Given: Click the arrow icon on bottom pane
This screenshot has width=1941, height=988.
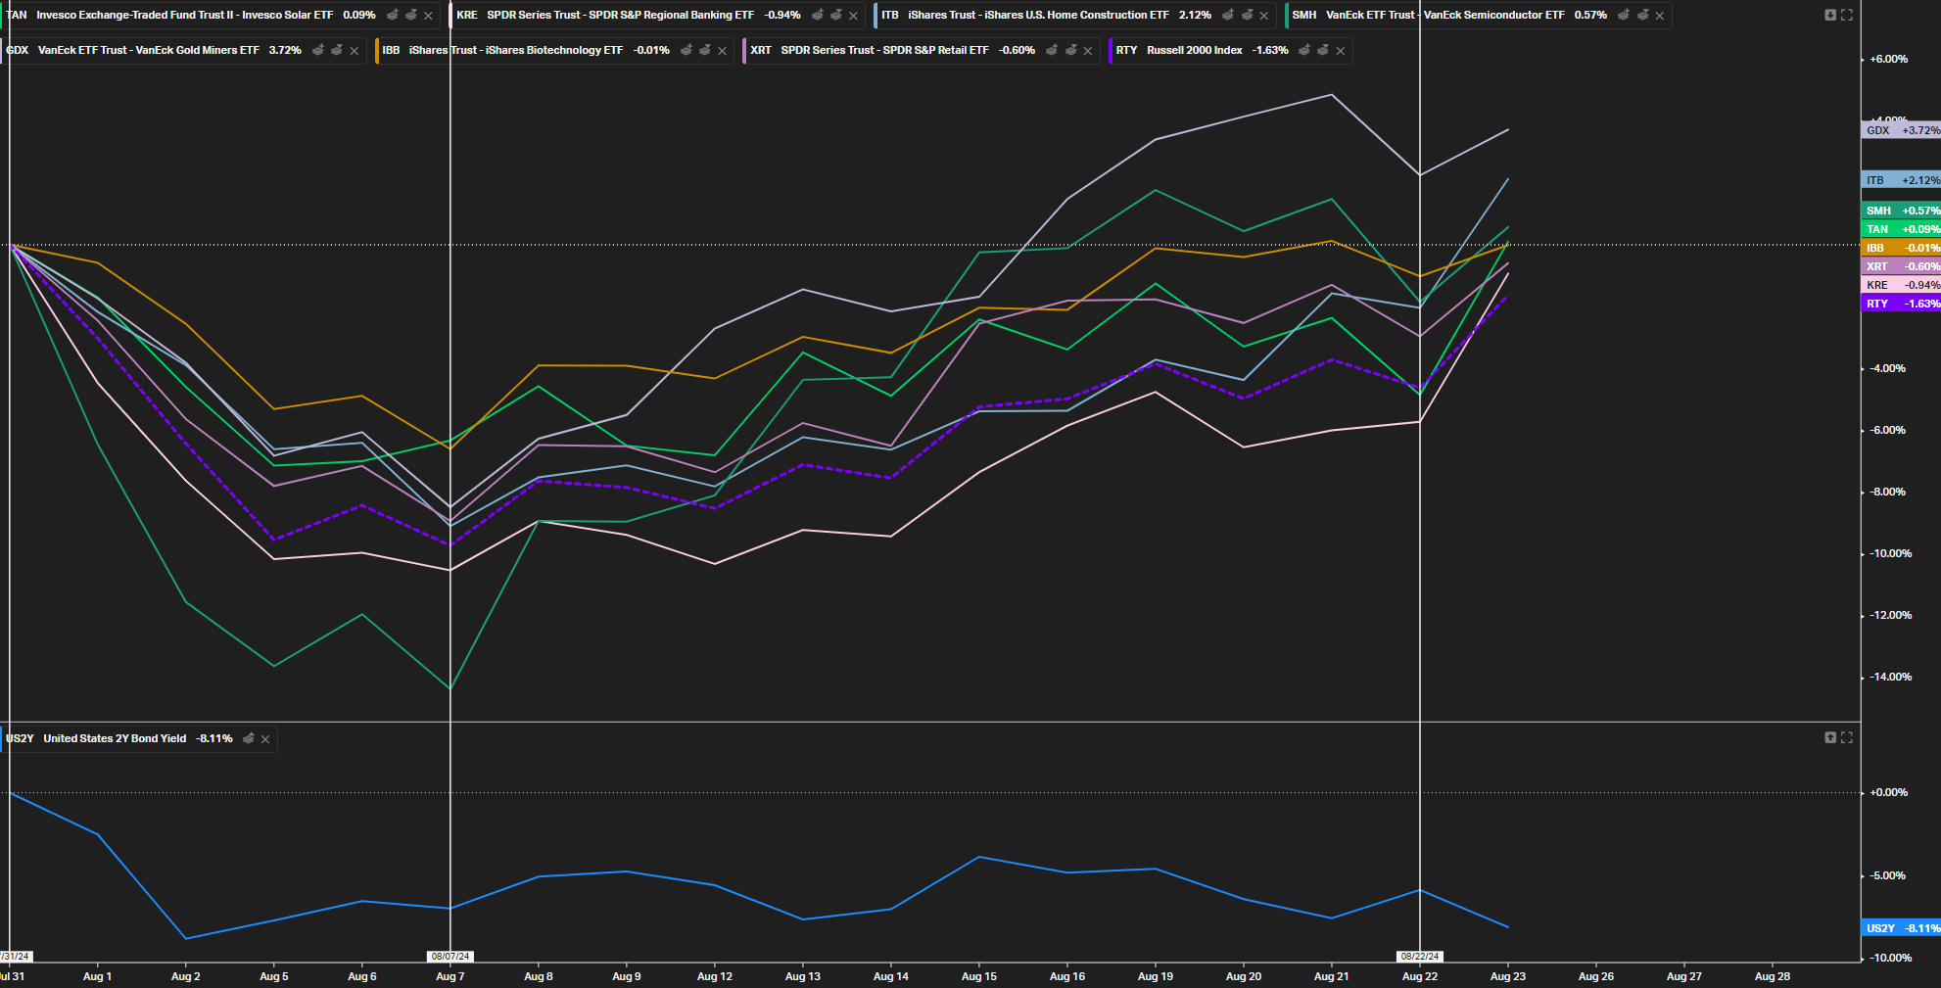Looking at the screenshot, I should point(1829,737).
